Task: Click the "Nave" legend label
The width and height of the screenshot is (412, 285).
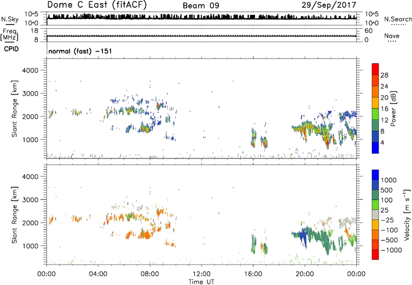Action: (392, 35)
